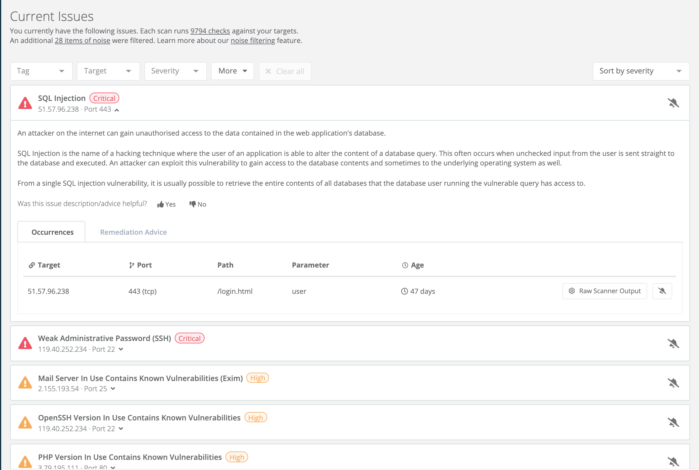Expand the OpenSSH issue on Port 22
Image resolution: width=699 pixels, height=470 pixels.
pos(121,428)
